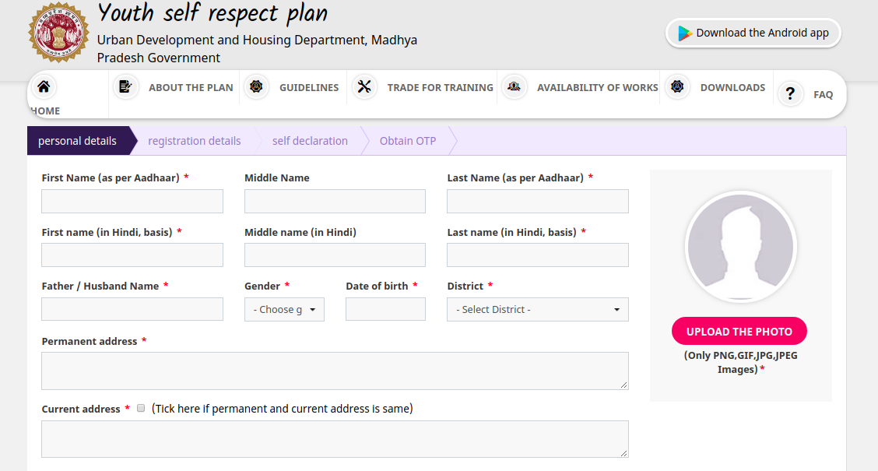
Task: Go to the self declaration step
Action: coord(310,141)
